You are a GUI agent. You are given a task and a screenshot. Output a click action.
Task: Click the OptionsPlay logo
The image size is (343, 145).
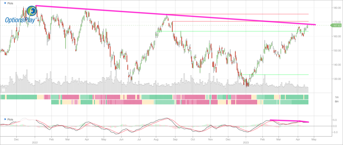pos(21,15)
